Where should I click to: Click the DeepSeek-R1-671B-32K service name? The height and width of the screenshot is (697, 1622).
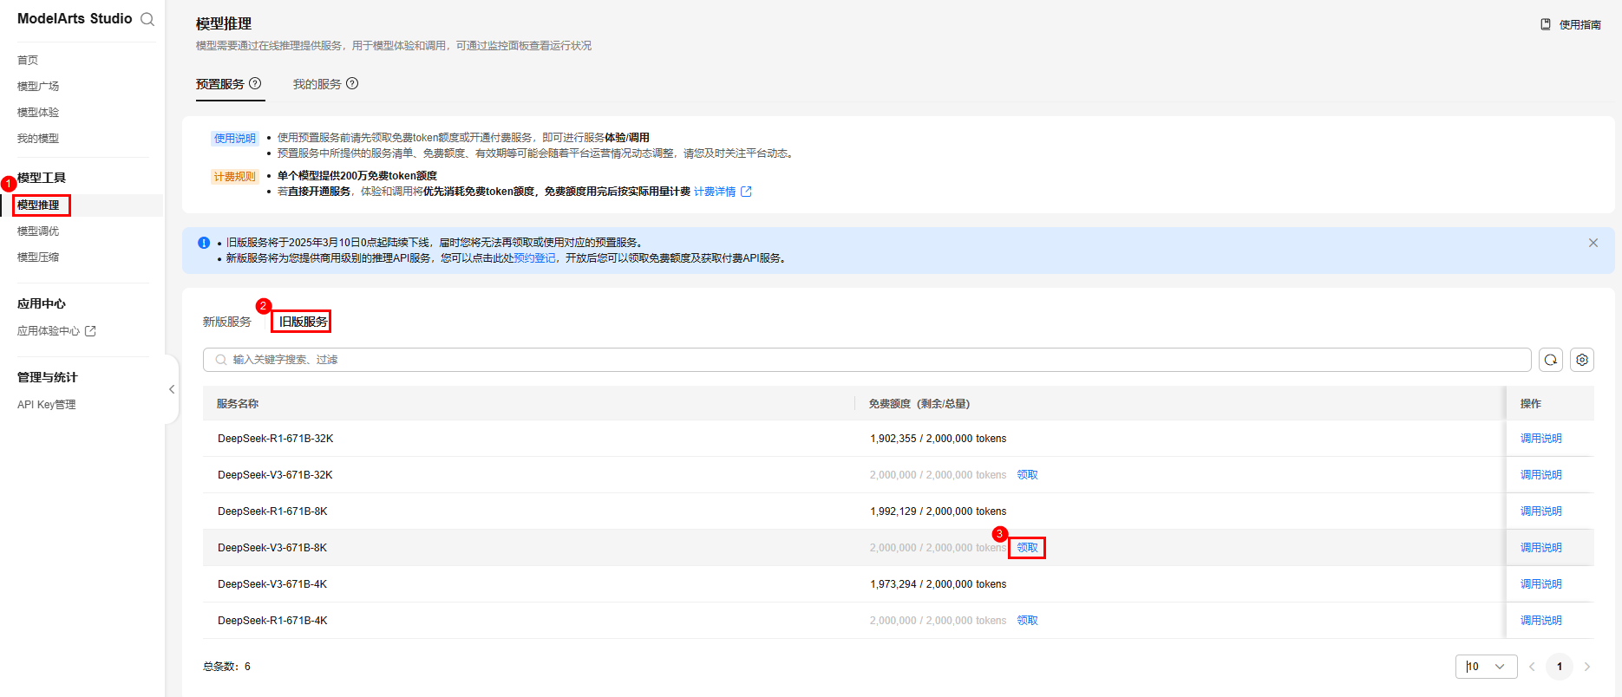click(276, 439)
